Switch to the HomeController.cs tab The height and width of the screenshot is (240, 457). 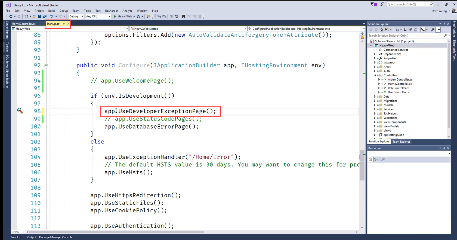click(24, 24)
